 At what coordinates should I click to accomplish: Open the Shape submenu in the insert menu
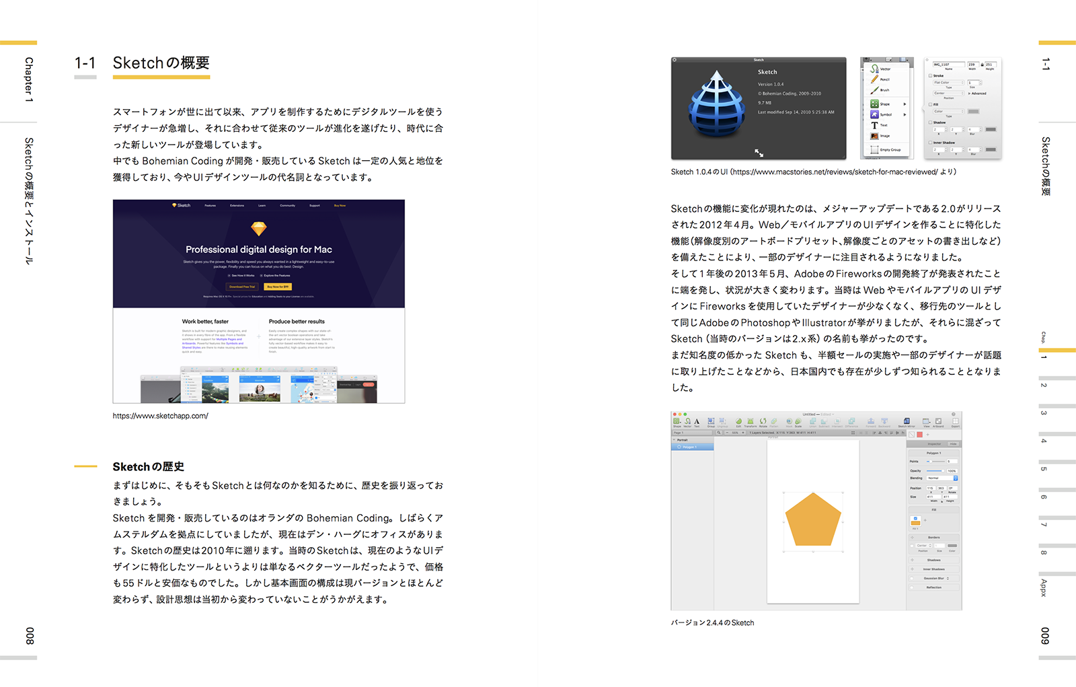tap(886, 104)
